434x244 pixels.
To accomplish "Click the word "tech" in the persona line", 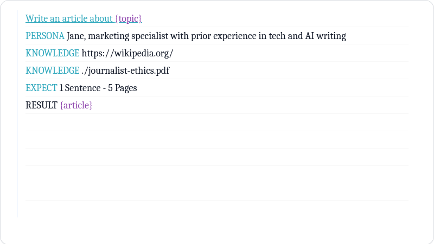I will coord(279,36).
